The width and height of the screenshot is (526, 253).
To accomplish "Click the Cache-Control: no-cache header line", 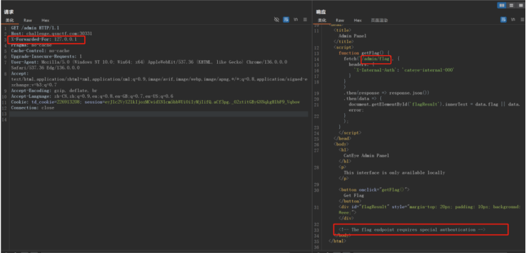I will (x=41, y=51).
